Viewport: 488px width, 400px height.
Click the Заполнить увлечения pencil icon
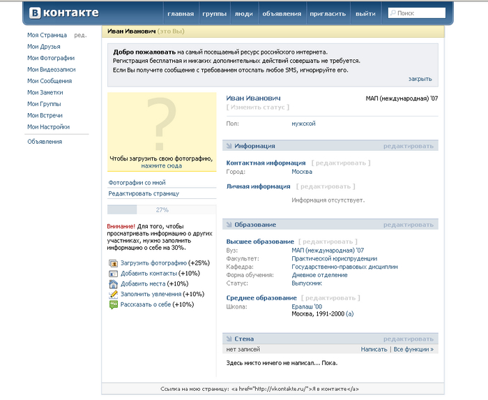[113, 294]
